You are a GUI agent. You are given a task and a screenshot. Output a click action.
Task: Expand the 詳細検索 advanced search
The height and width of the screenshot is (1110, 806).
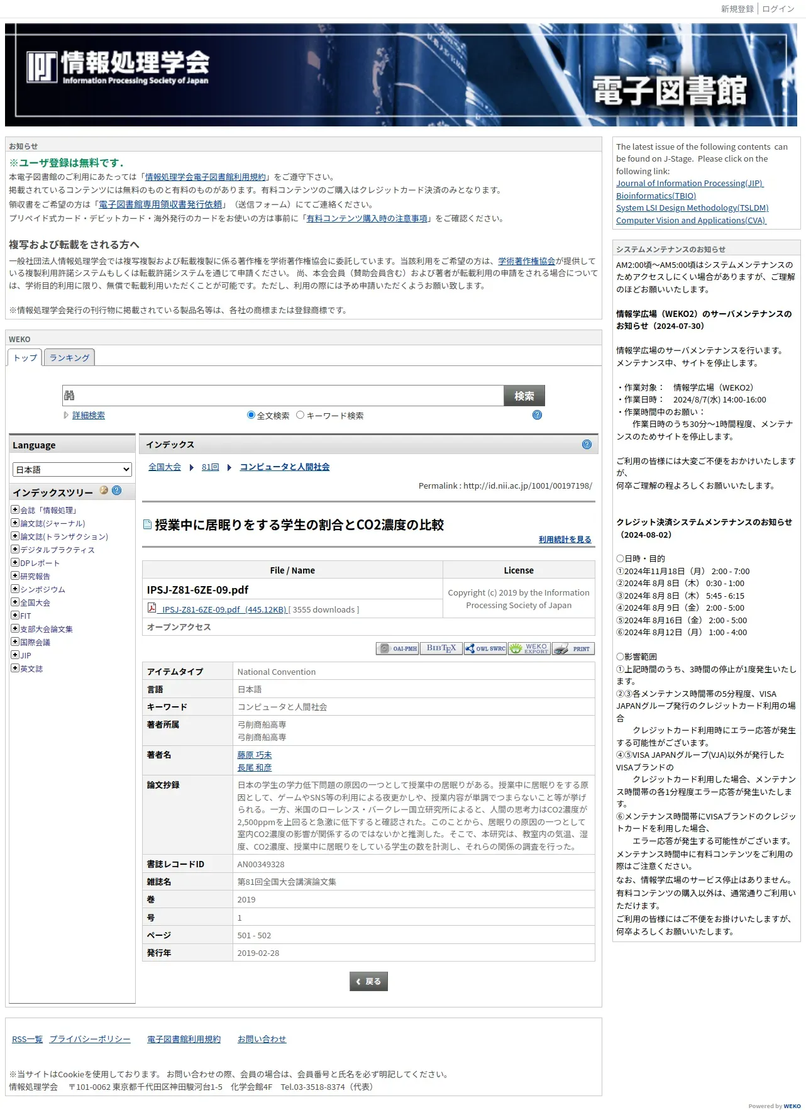tap(89, 415)
